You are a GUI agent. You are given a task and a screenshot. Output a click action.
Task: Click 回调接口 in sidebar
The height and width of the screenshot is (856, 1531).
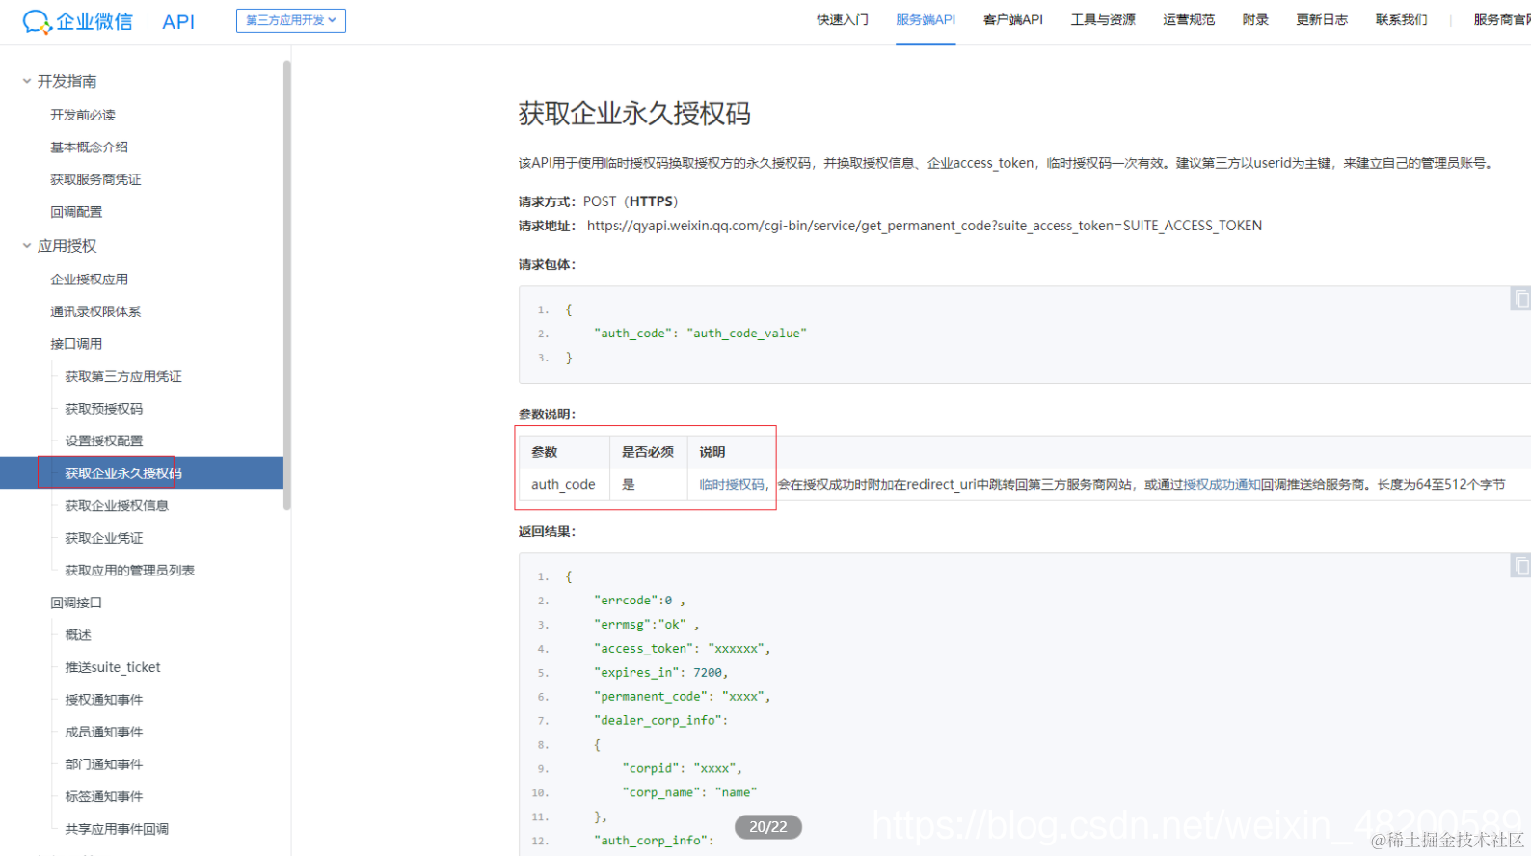76,602
